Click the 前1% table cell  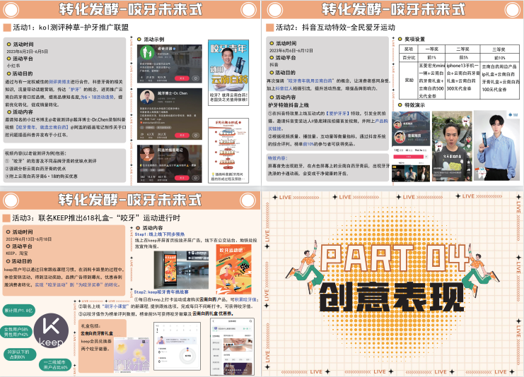click(432, 57)
